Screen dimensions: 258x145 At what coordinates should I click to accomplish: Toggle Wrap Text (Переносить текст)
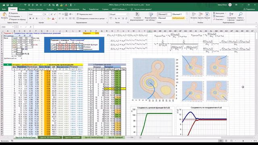85,14
